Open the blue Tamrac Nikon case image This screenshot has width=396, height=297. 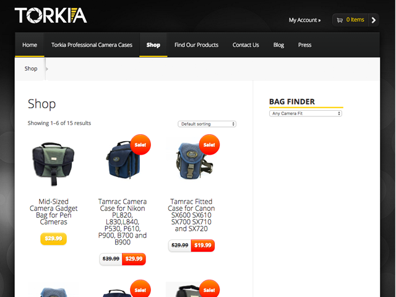123,160
